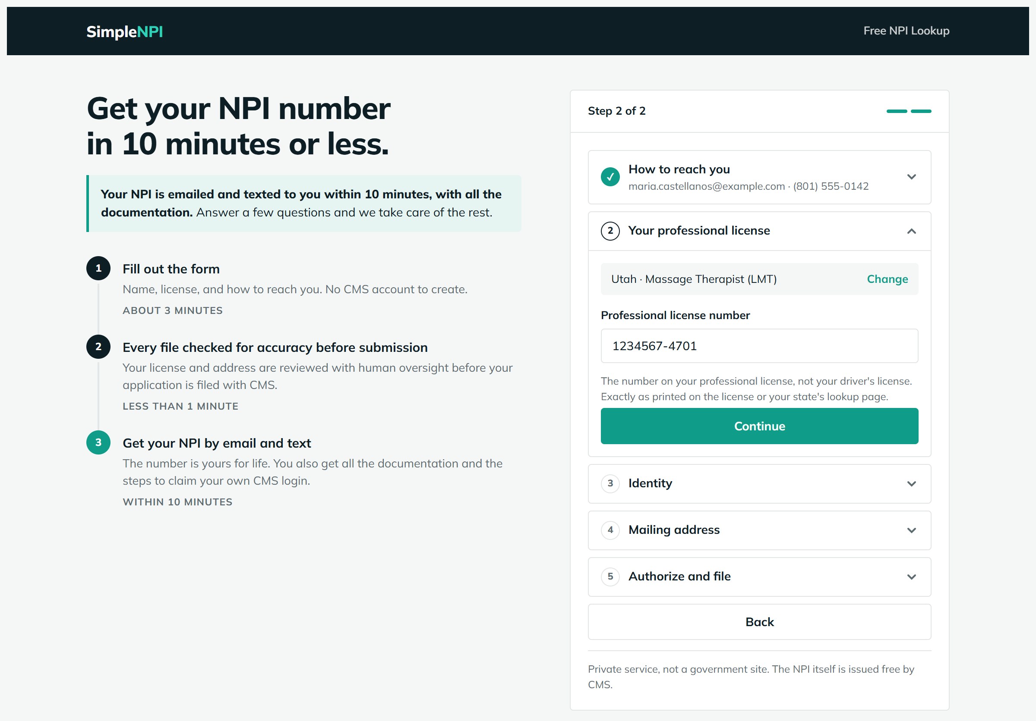The height and width of the screenshot is (721, 1036).
Task: Click the WITHIN 10 MINUTES label
Action: click(x=177, y=502)
